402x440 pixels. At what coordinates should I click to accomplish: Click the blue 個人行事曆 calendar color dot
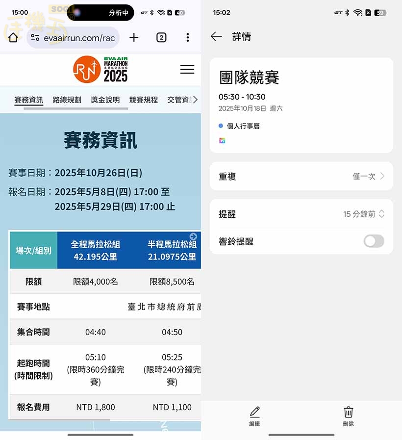tap(221, 126)
